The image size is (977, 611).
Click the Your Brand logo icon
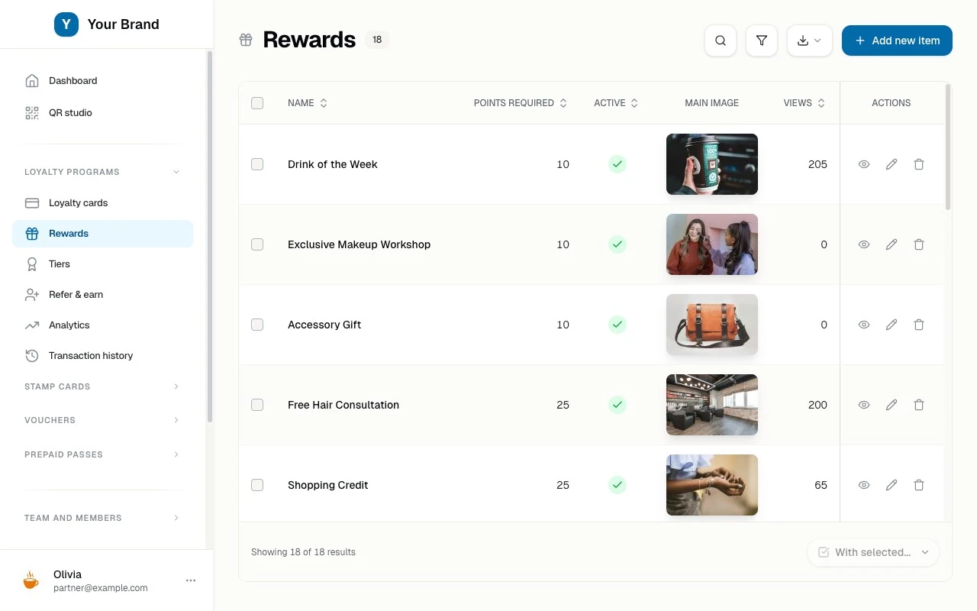click(x=66, y=24)
